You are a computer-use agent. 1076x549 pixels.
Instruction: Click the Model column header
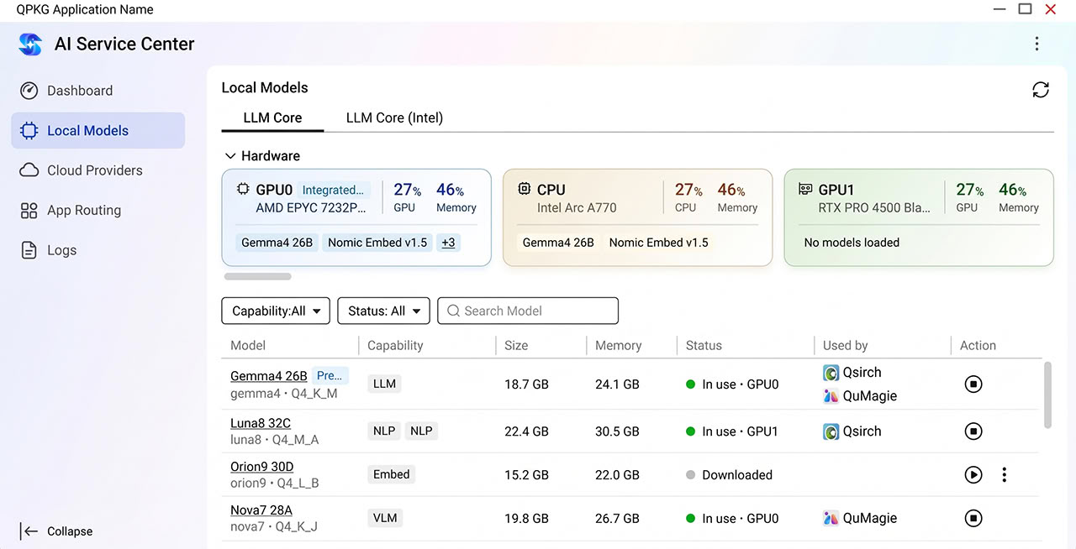[248, 346]
